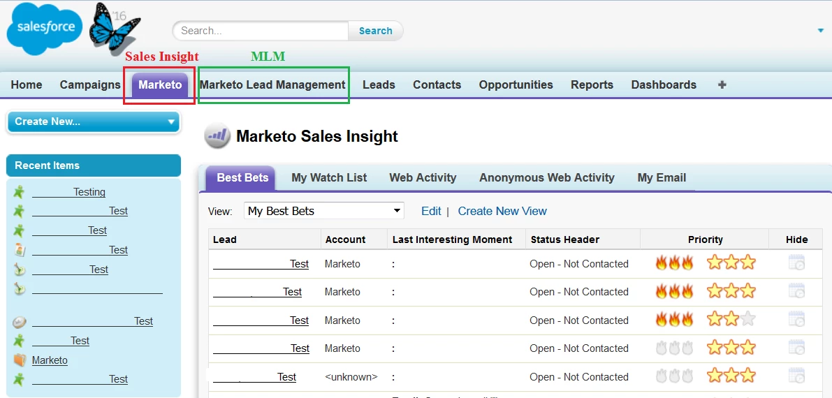Open the user menu arrow at top right
Screen dimensions: 832x398
coord(821,31)
